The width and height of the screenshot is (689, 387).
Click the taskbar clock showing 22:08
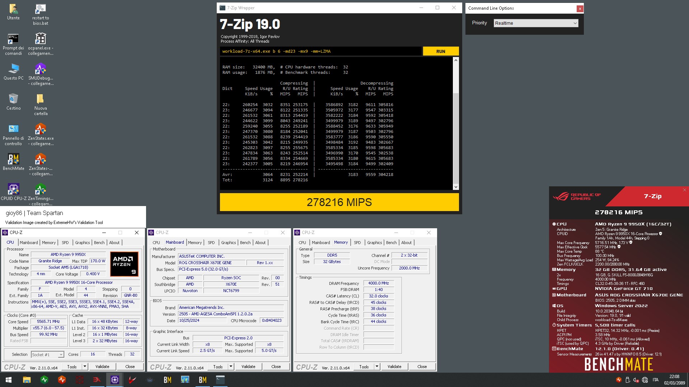[x=674, y=380]
